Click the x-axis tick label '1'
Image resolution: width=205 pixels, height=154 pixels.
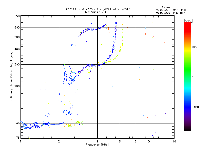(20, 141)
